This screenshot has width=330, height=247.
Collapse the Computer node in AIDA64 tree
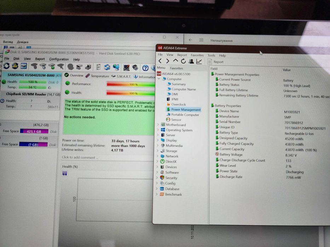click(x=159, y=79)
